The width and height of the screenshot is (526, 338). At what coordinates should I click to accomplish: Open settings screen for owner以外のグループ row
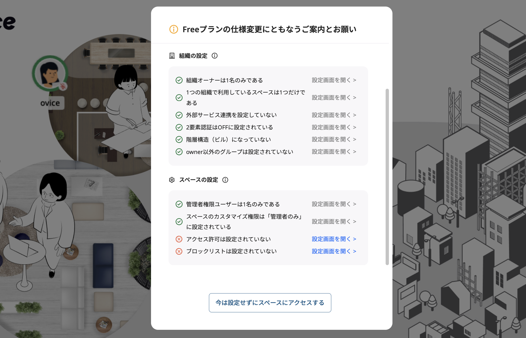click(x=334, y=152)
